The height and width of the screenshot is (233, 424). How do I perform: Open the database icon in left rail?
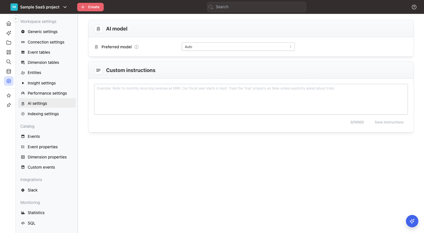9,71
